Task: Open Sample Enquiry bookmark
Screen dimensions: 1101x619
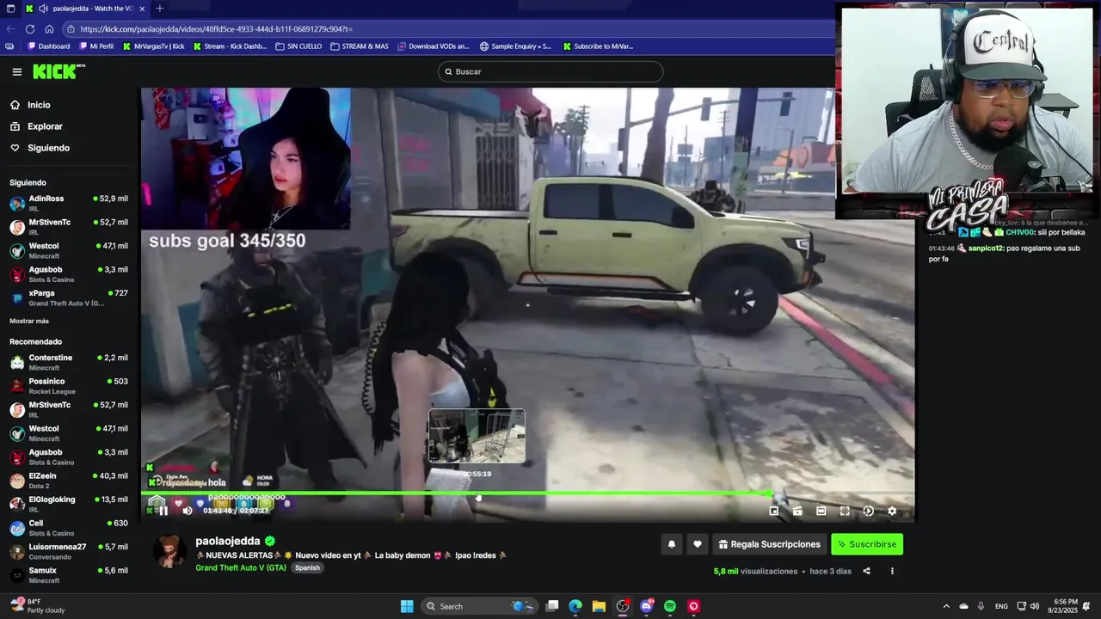Action: point(515,46)
